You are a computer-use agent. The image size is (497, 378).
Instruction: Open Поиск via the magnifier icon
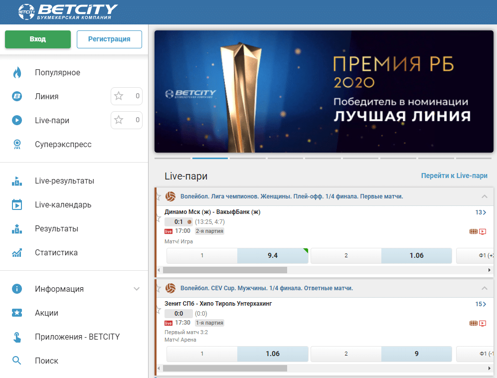click(x=15, y=360)
